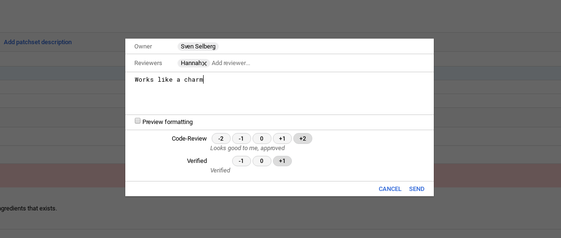The height and width of the screenshot is (238, 561).
Task: Click the Reviewers label
Action: 148,63
